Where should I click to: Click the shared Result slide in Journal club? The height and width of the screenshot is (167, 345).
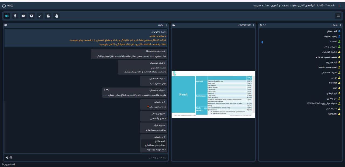(x=213, y=94)
